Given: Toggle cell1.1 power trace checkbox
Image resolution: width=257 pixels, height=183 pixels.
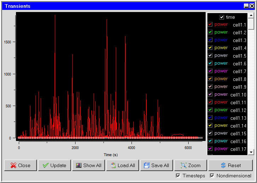Looking at the screenshot, I should point(210,24).
